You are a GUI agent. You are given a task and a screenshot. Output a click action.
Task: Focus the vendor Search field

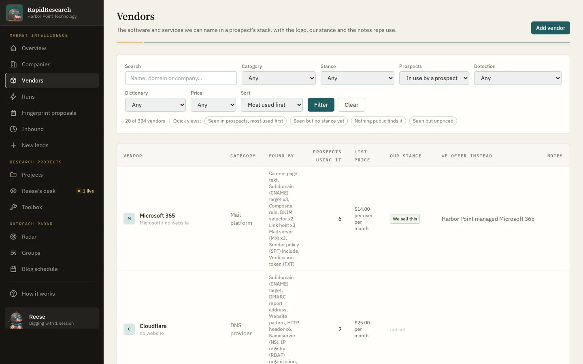click(x=181, y=78)
